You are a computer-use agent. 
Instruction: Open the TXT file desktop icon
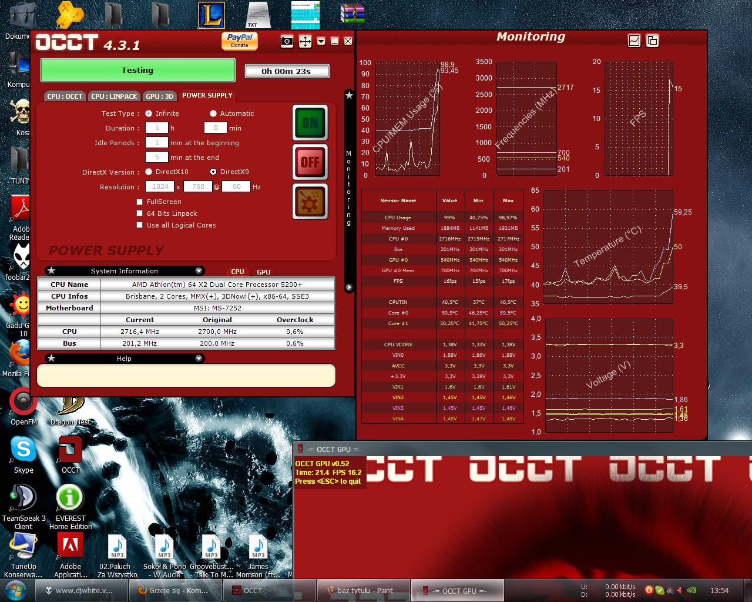point(257,15)
